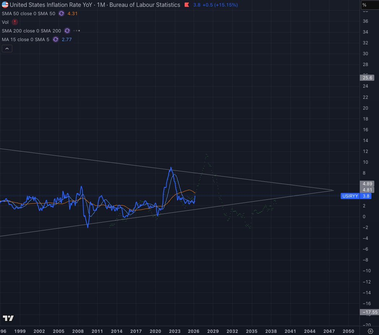This screenshot has width=379, height=335.
Task: Click the US flag symbol icon
Action: [5, 5]
